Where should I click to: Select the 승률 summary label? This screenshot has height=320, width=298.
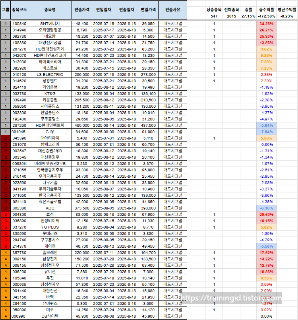(x=248, y=10)
